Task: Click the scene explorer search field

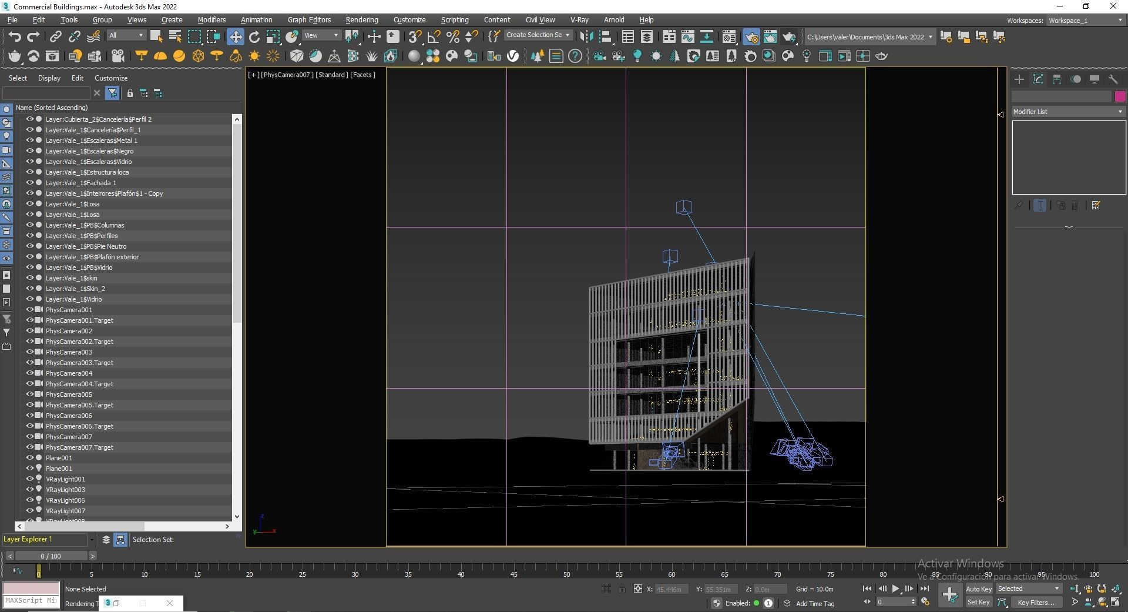Action: coord(46,93)
